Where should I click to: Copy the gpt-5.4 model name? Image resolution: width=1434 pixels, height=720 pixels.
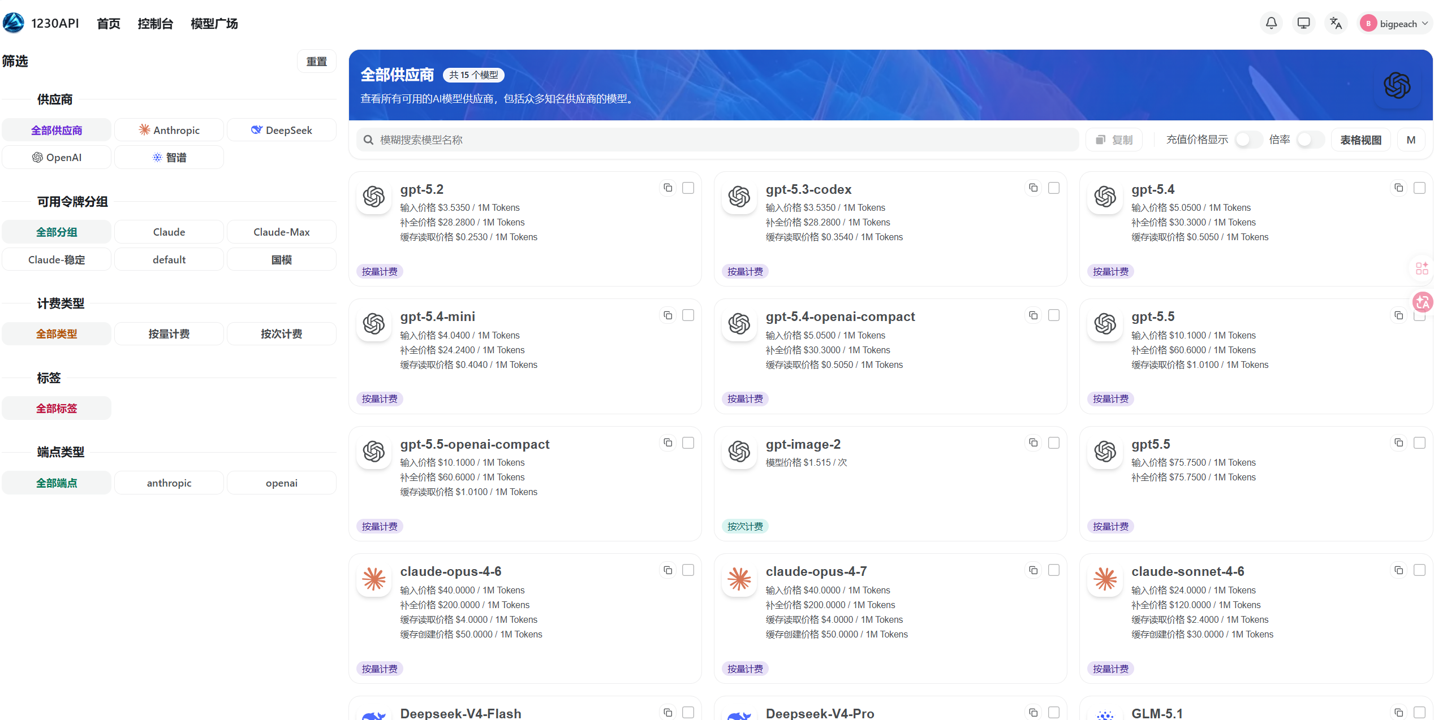click(1398, 188)
